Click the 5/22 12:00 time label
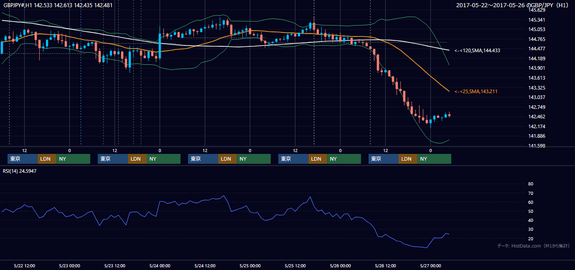 (25, 265)
